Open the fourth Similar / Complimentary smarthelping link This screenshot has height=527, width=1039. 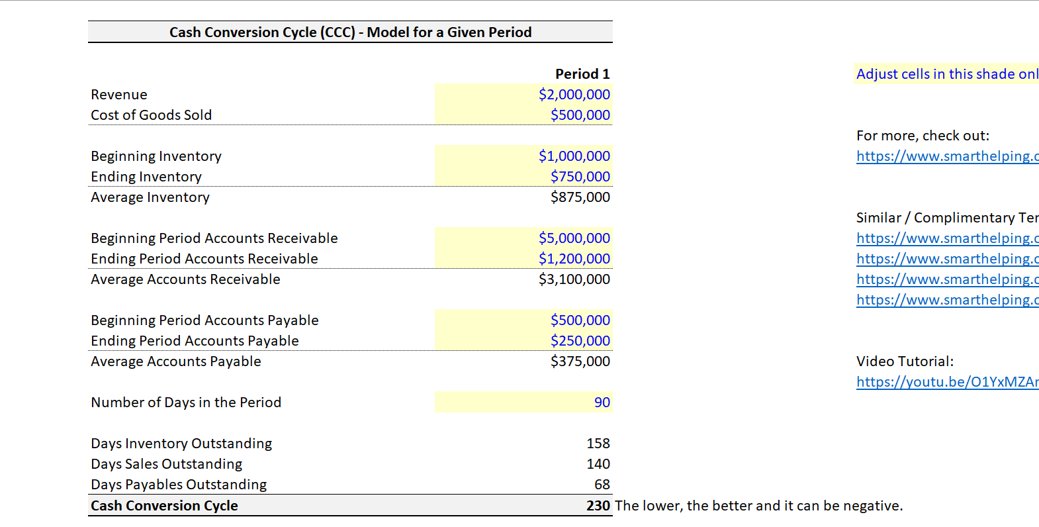947,300
